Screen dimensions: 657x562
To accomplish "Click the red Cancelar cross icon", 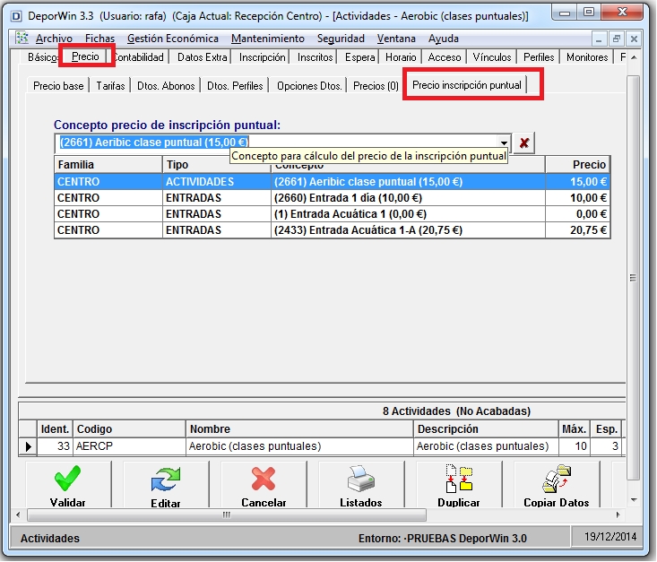I will click(264, 478).
